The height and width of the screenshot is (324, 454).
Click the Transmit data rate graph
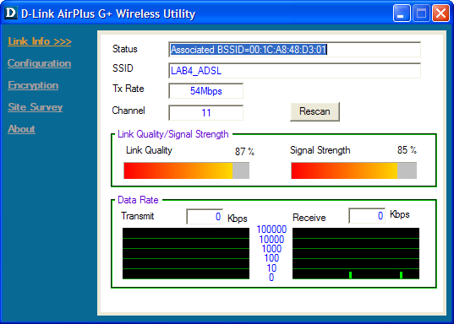tap(186, 253)
